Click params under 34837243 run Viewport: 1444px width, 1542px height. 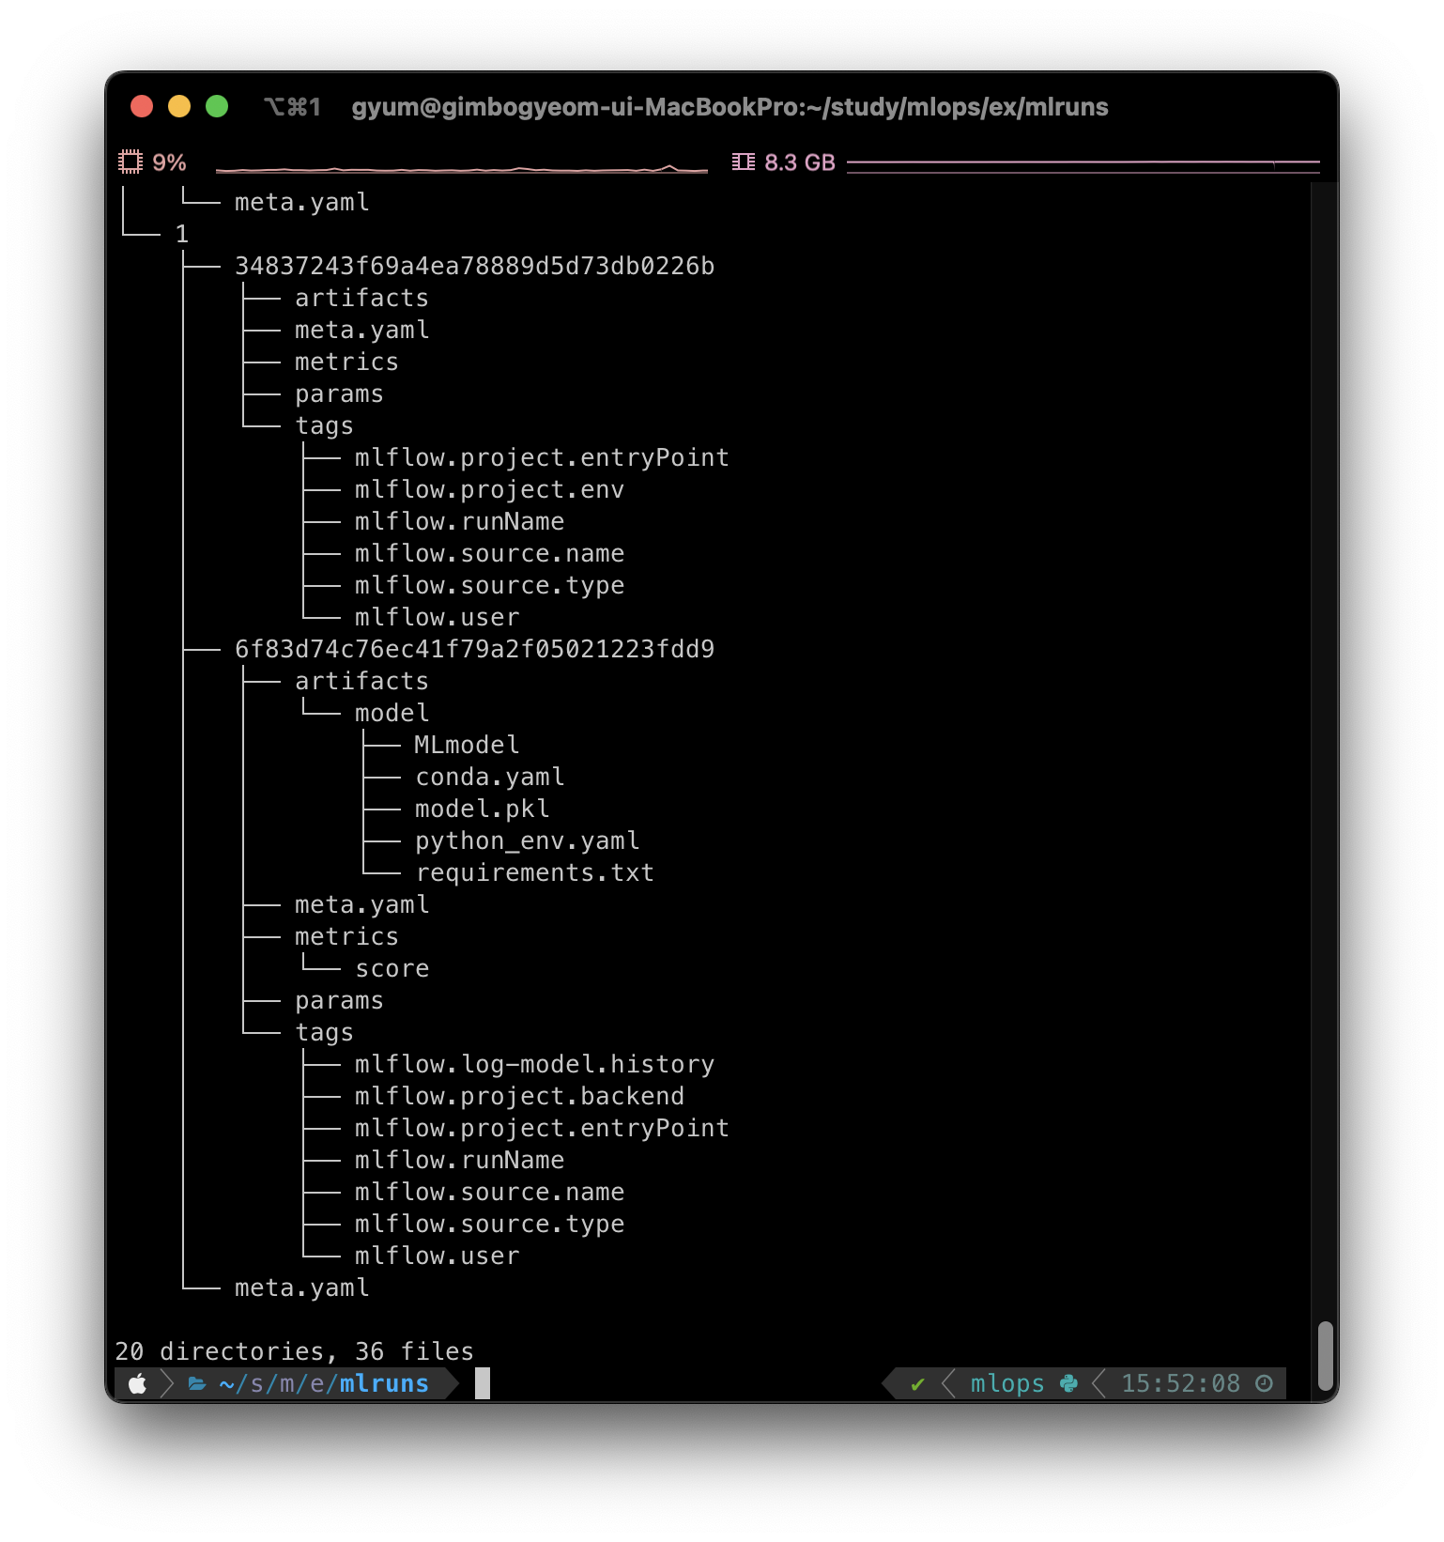pyautogui.click(x=340, y=393)
